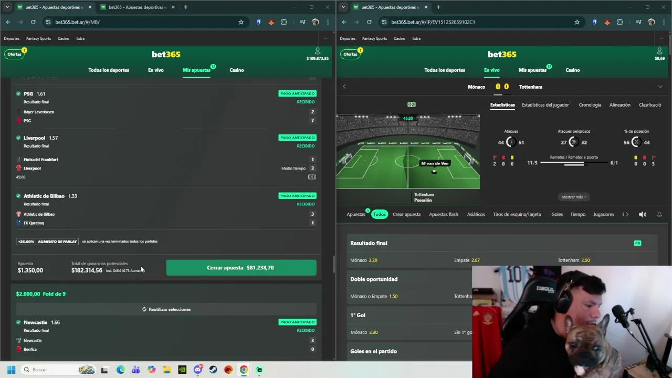This screenshot has width=672, height=378.
Task: Click Windows taskbar Buscar search box
Action: pos(59,370)
